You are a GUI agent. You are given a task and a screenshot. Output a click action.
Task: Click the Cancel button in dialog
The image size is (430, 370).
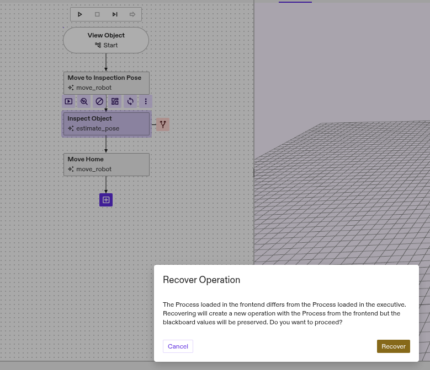click(178, 346)
